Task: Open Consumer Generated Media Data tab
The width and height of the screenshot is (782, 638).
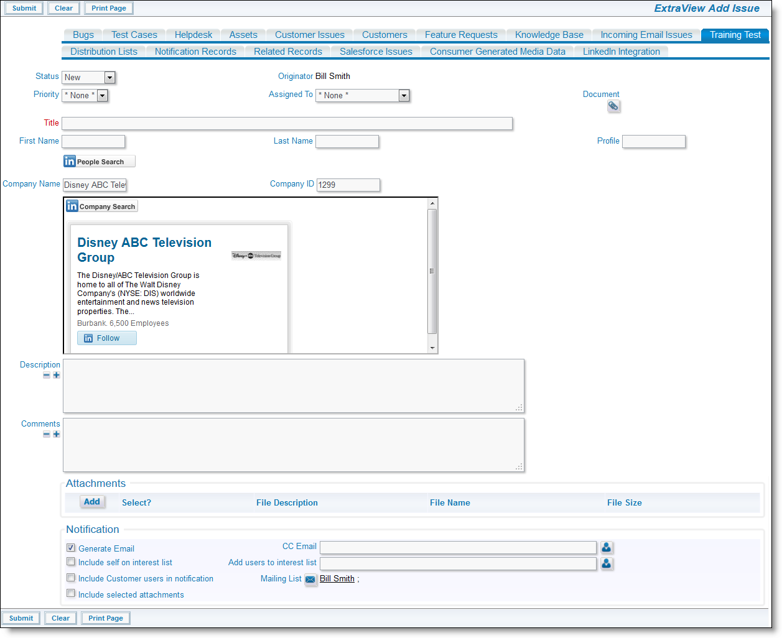Action: (498, 52)
